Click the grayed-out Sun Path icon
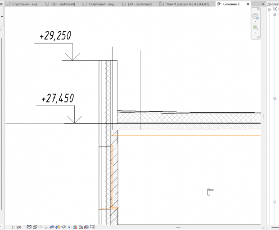The width and height of the screenshot is (279, 230). click(40, 227)
